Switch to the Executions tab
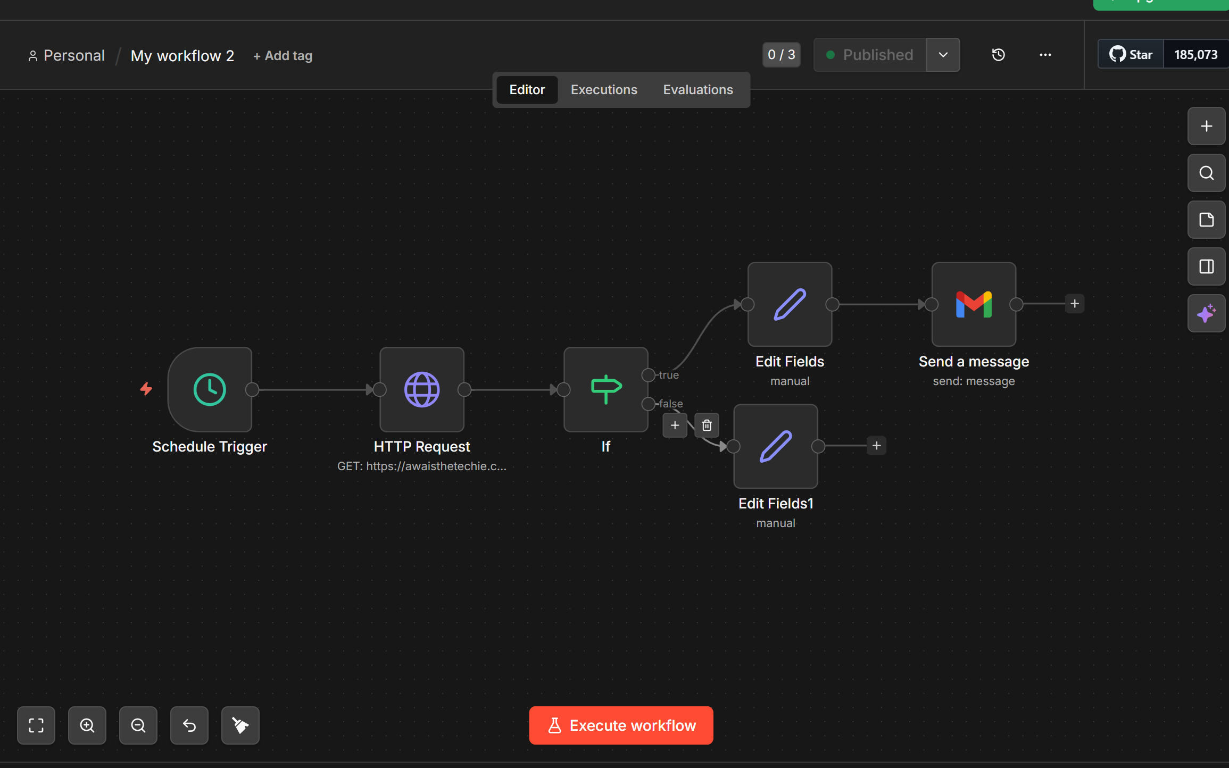Screen dimensions: 1229x768 coord(604,89)
